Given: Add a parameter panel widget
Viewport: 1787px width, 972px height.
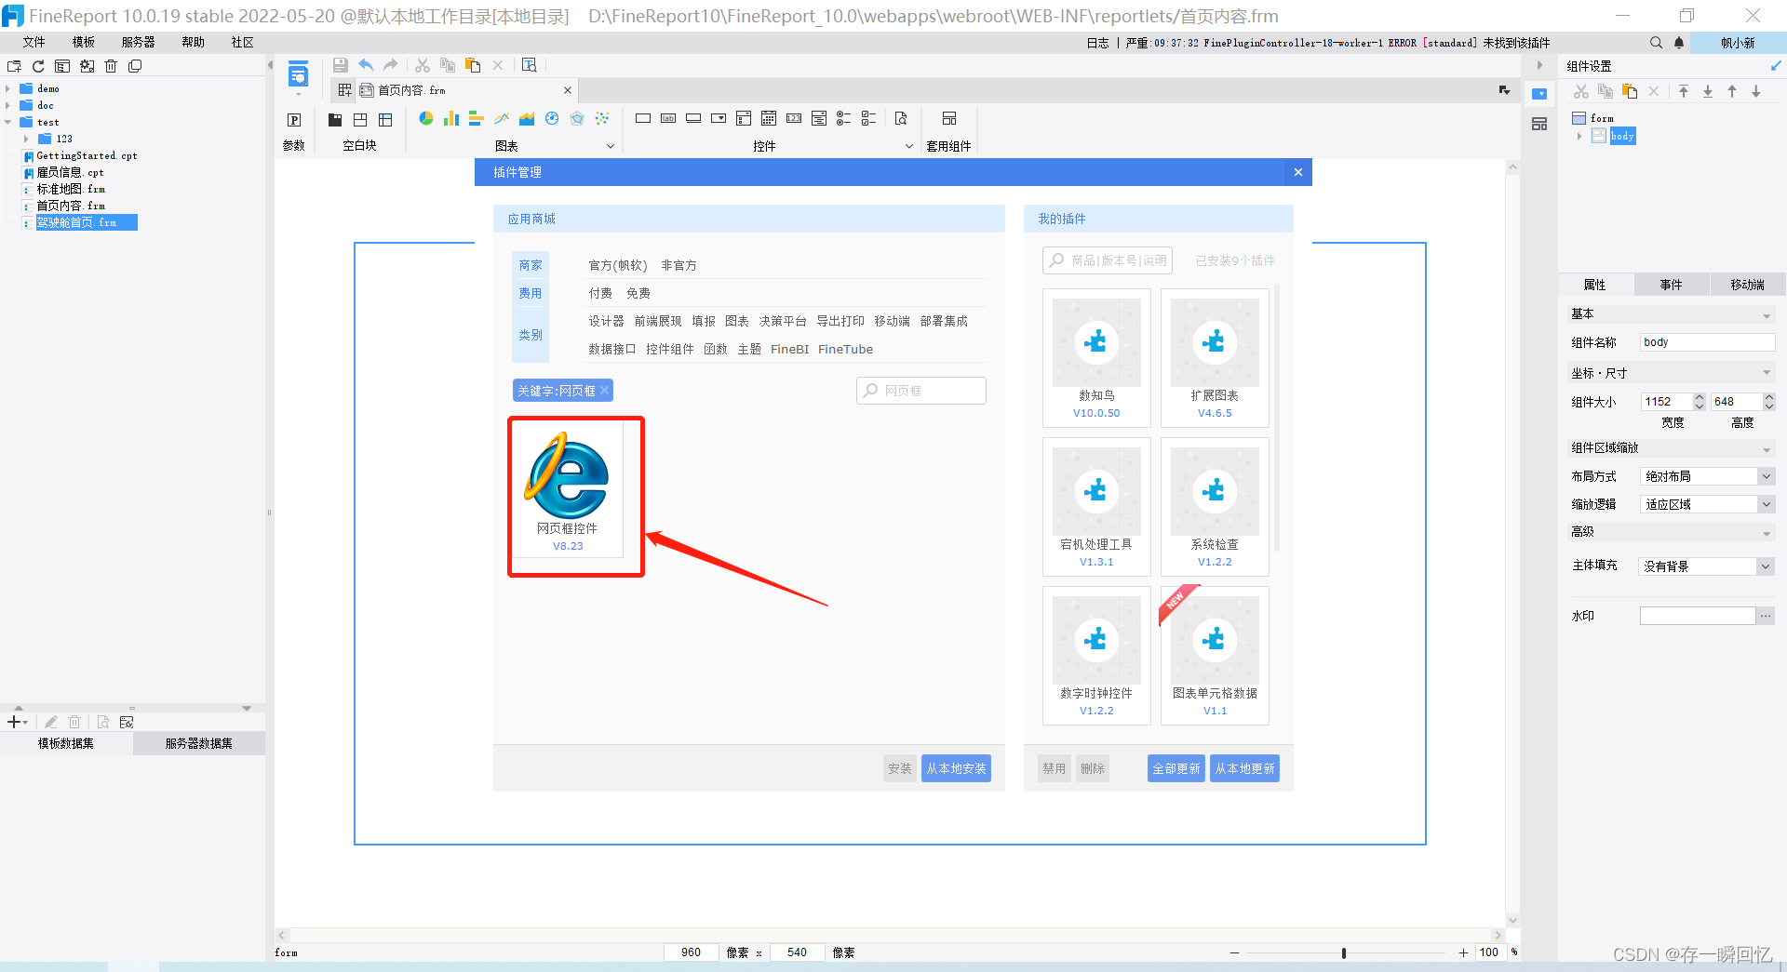Looking at the screenshot, I should [x=294, y=119].
